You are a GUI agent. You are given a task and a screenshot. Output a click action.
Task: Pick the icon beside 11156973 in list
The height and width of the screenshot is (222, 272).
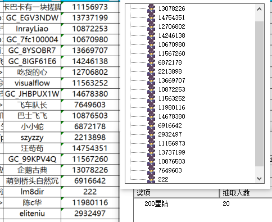pos(151,143)
